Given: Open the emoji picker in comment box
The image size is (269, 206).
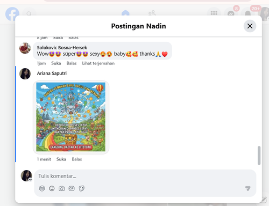Looking at the screenshot, I should [52, 188].
